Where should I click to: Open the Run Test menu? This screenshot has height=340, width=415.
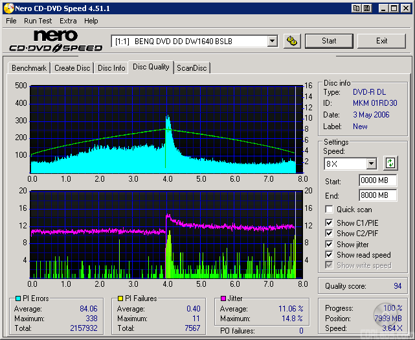click(x=38, y=21)
